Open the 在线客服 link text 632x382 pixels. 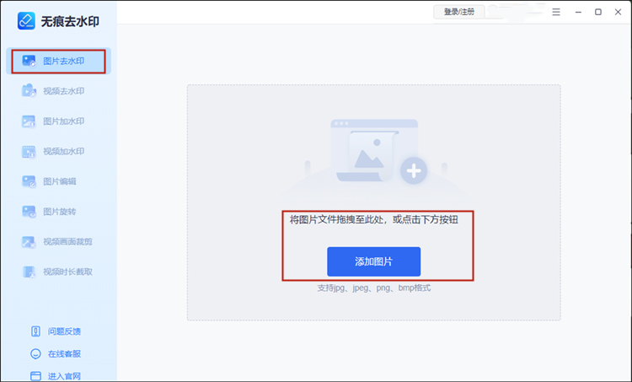coord(65,354)
